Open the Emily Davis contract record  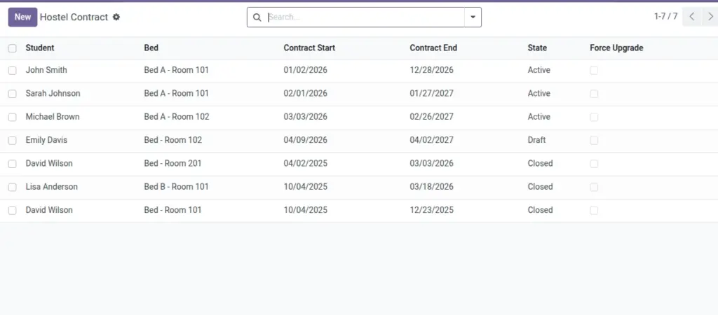tap(46, 140)
